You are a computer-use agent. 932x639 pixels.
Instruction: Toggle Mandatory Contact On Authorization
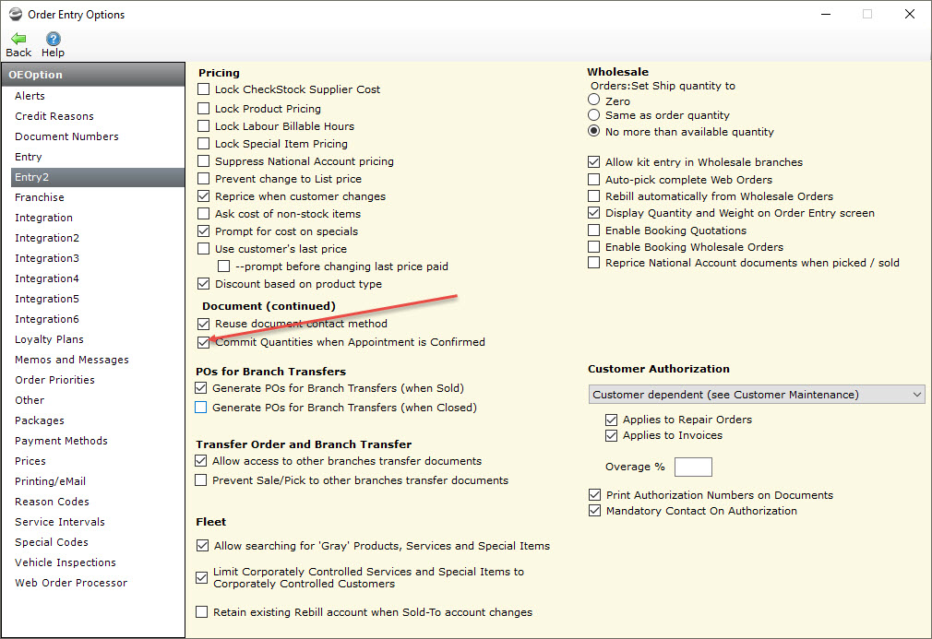[594, 511]
